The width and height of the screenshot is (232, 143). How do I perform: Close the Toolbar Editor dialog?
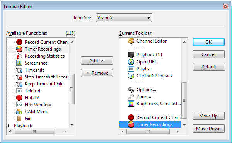(225, 6)
